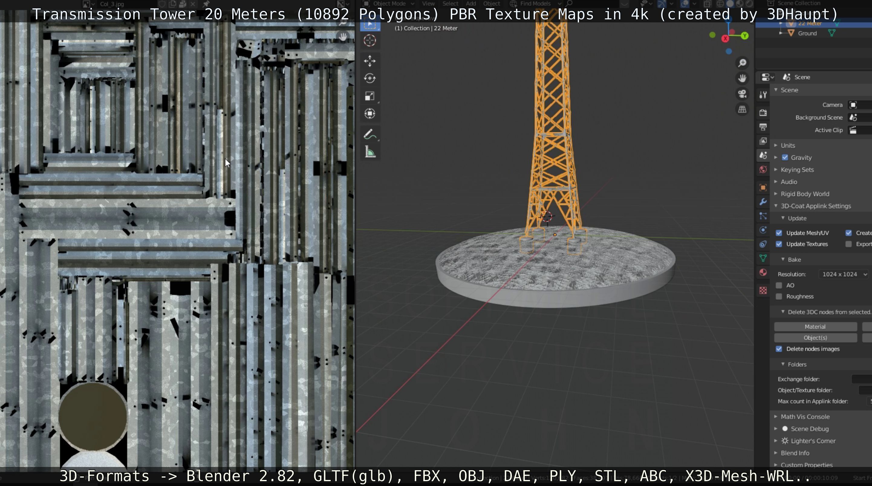Expand the Units panel

click(788, 145)
